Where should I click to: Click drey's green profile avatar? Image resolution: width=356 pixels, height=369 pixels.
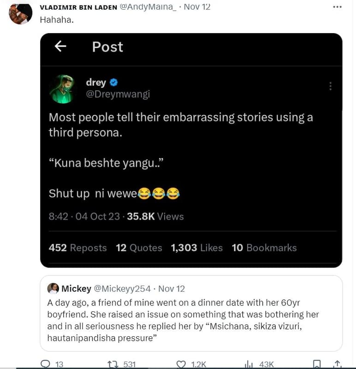(x=61, y=89)
